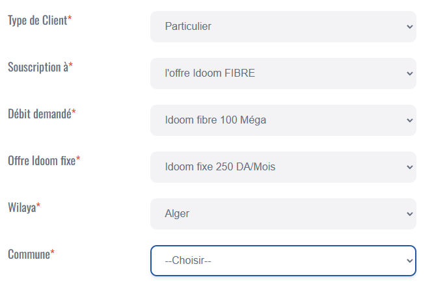Viewport: 447px width, 288px height.
Task: Click the "Débit demandé" field label
Action: coord(39,114)
